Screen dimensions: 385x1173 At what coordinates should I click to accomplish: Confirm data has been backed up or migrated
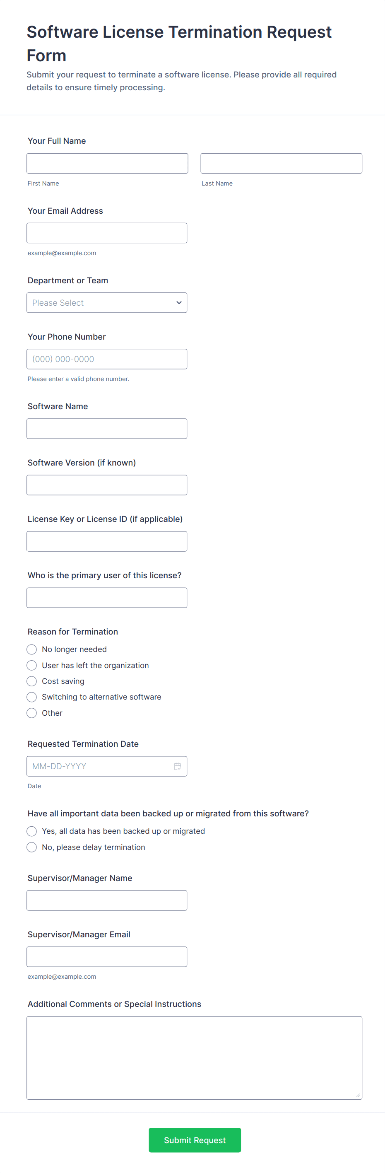click(x=32, y=831)
